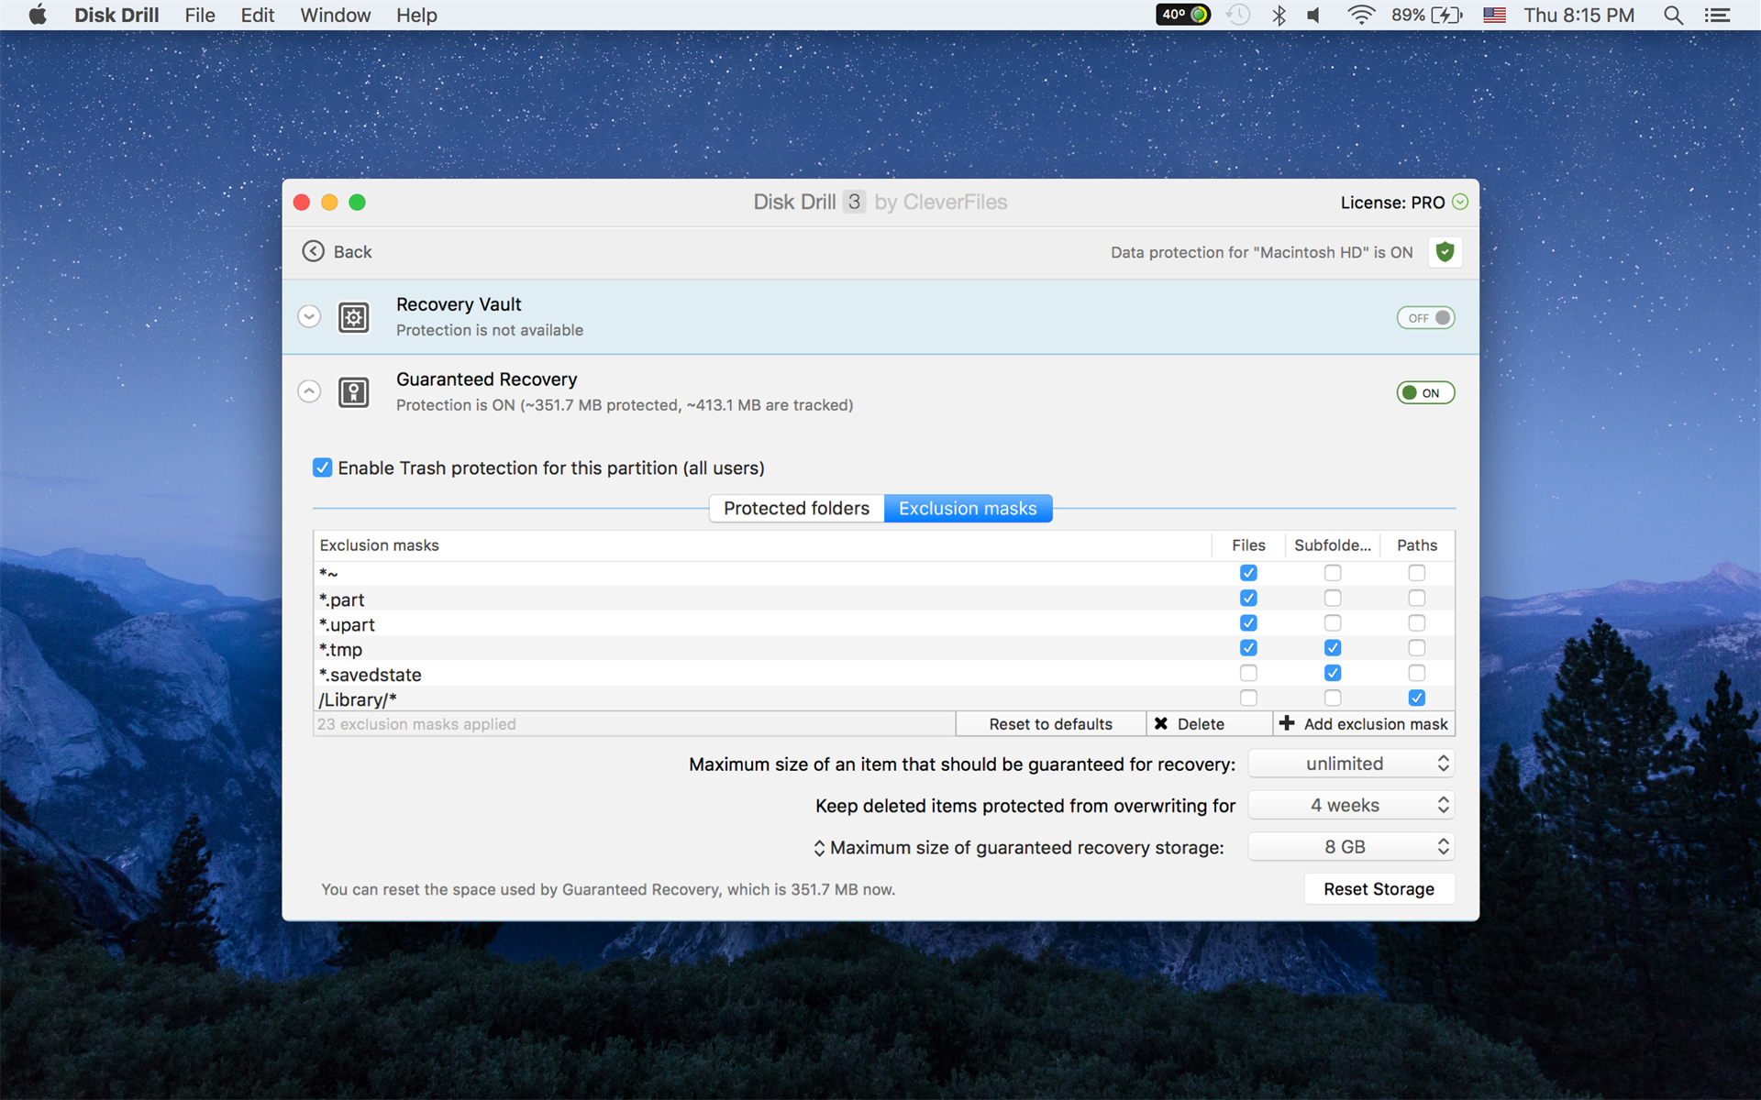Click Add exclusion mask button
Image resolution: width=1761 pixels, height=1100 pixels.
[1364, 724]
